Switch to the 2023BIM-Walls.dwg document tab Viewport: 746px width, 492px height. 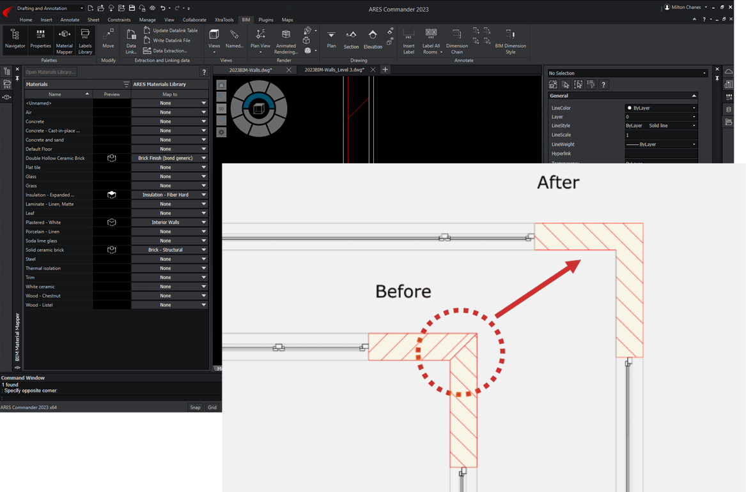pyautogui.click(x=251, y=70)
